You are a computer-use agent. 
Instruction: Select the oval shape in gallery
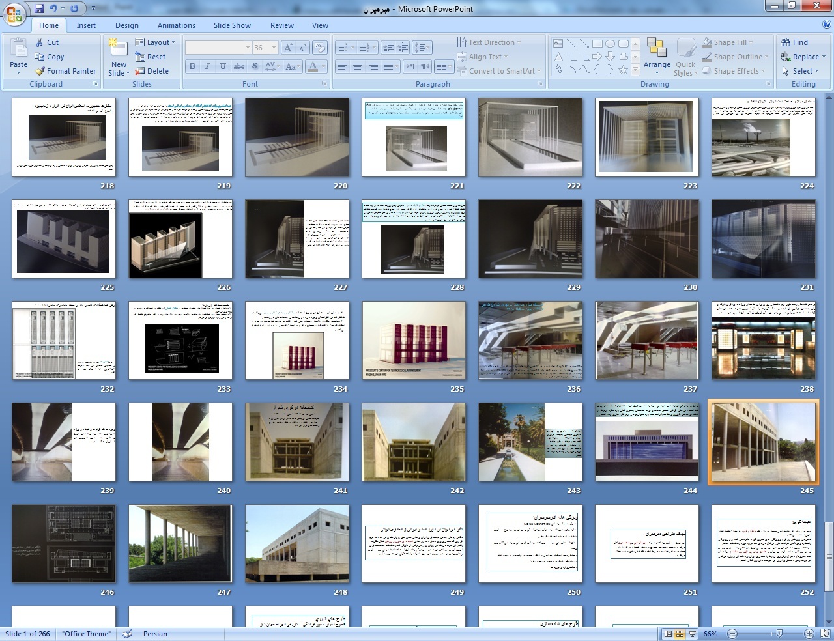pos(610,44)
